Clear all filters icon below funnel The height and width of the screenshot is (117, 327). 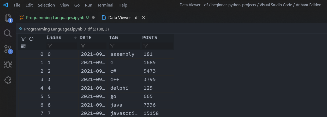pos(23,46)
